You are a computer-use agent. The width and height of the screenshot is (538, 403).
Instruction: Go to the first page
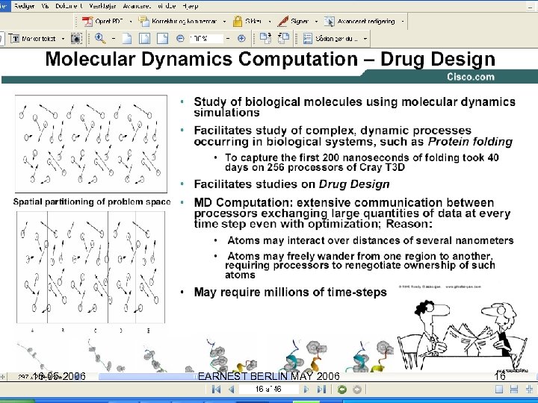(216, 390)
